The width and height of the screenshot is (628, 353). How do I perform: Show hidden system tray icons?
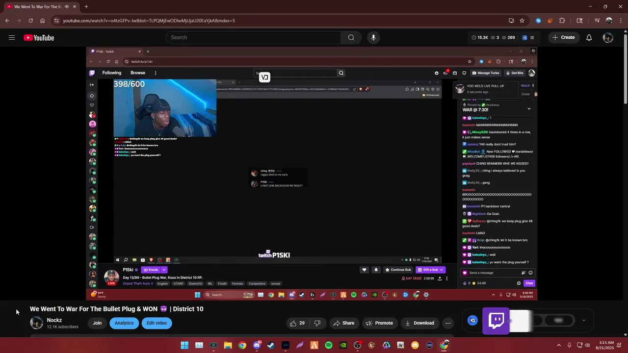[559, 345]
